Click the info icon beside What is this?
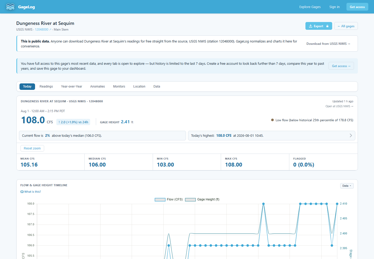Screen dimensions: 374x259 [x=22, y=192]
